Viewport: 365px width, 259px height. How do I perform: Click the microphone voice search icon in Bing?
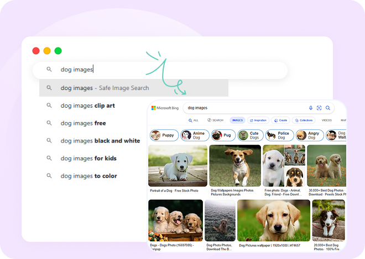click(311, 108)
